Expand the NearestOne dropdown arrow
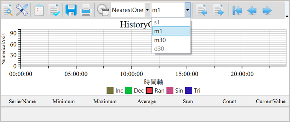 [x=147, y=10]
